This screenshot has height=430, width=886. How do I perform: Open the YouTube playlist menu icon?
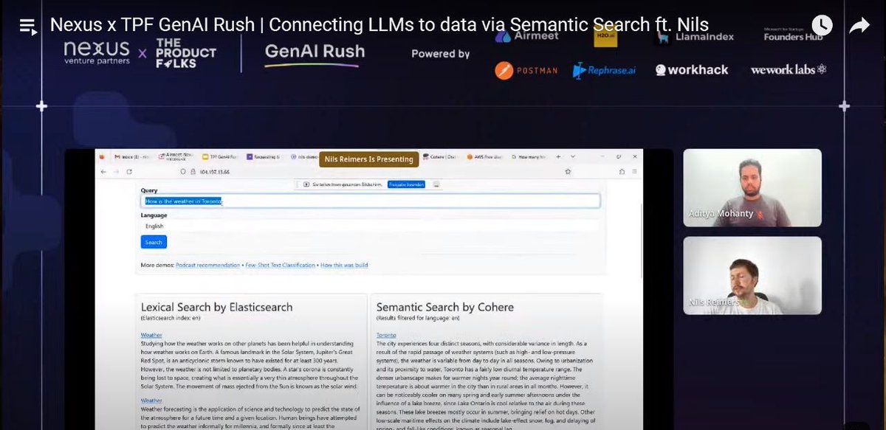28,27
